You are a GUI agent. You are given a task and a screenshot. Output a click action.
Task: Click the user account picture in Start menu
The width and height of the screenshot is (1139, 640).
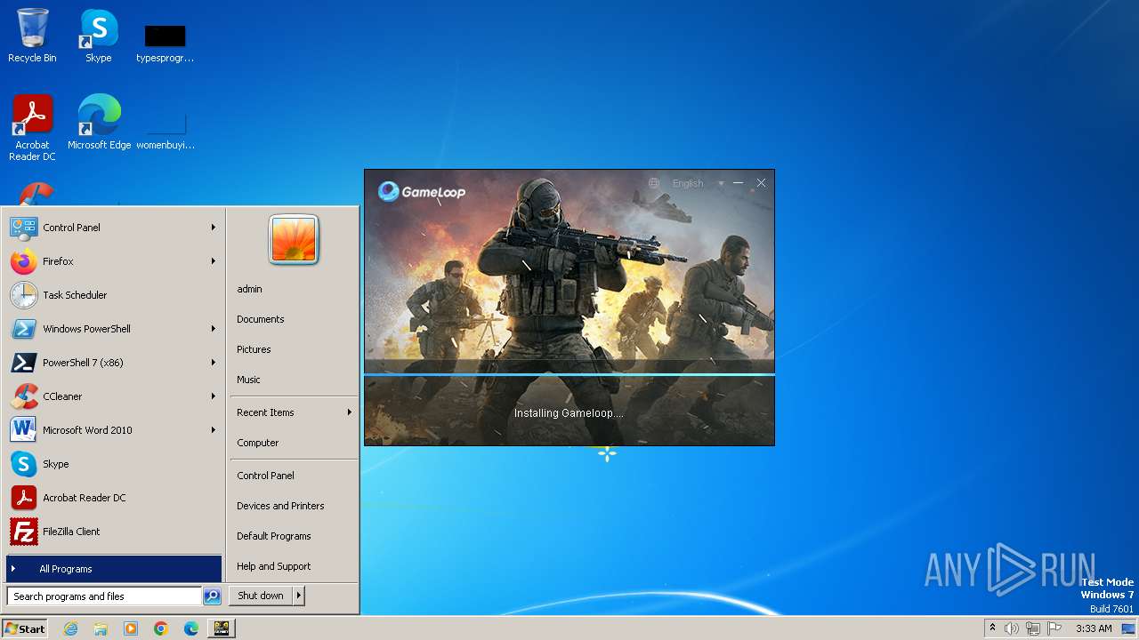(x=294, y=239)
